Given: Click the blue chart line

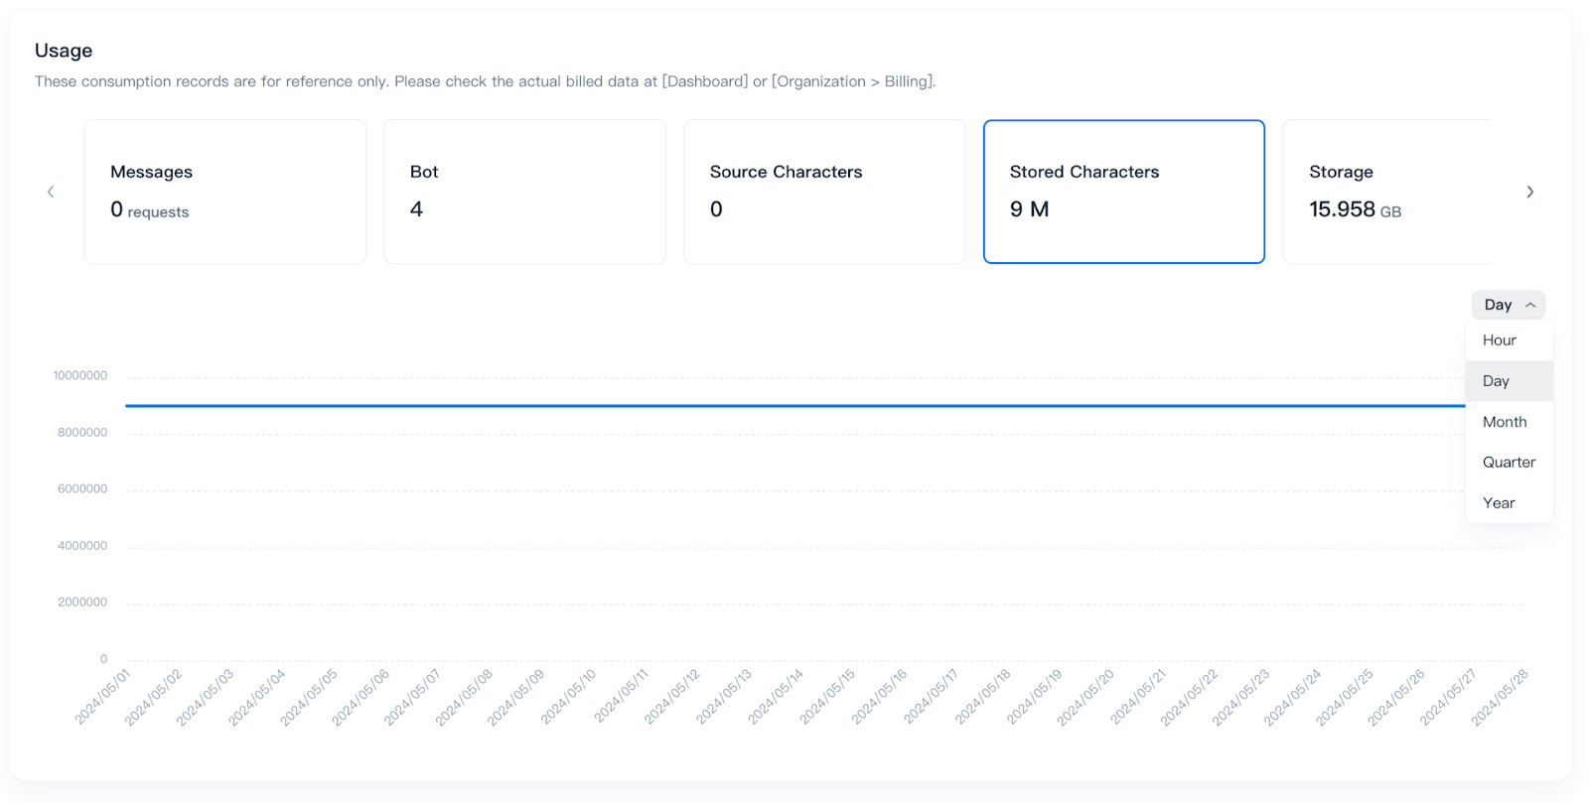Looking at the screenshot, I should click(x=794, y=406).
